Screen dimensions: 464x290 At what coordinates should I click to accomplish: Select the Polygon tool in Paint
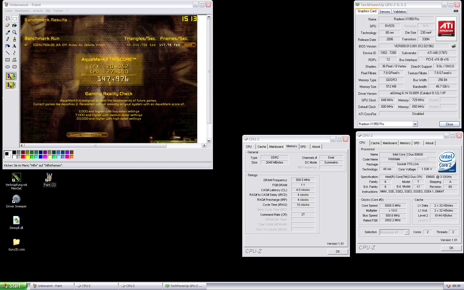(x=15, y=60)
